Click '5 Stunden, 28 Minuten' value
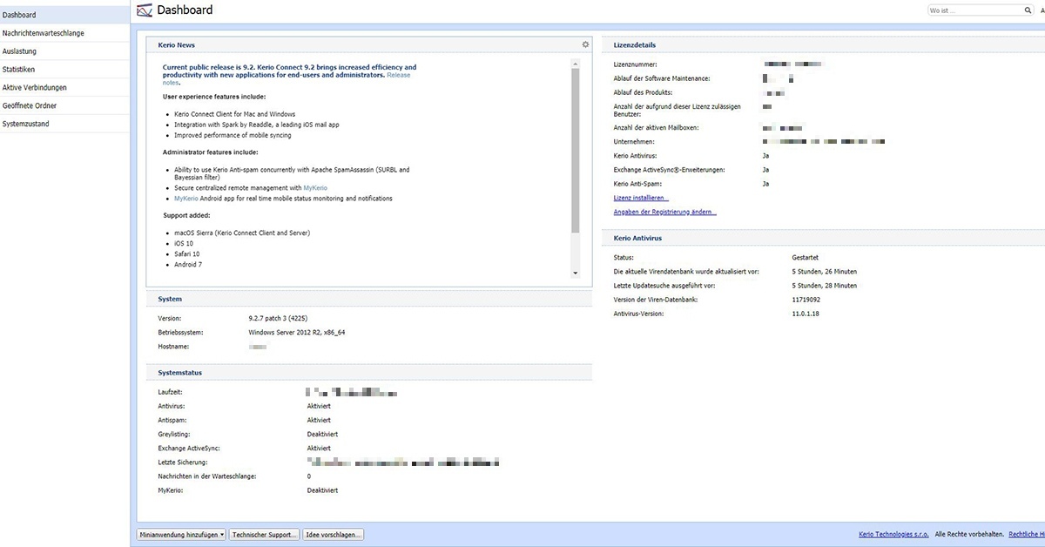The width and height of the screenshot is (1045, 547). pyautogui.click(x=824, y=286)
